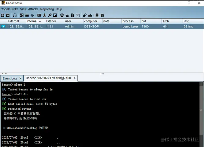Screen dimensions: 204x147
Task: Click the cloud Manage Web Server icon
Action: pos(90,16)
